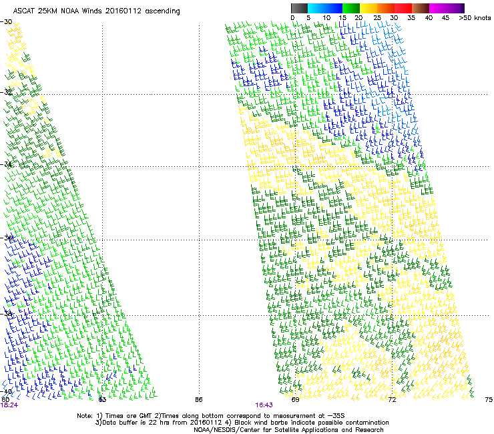The height and width of the screenshot is (434, 494).
Task: Click the '-38' latitude axis label
Action: [6, 313]
